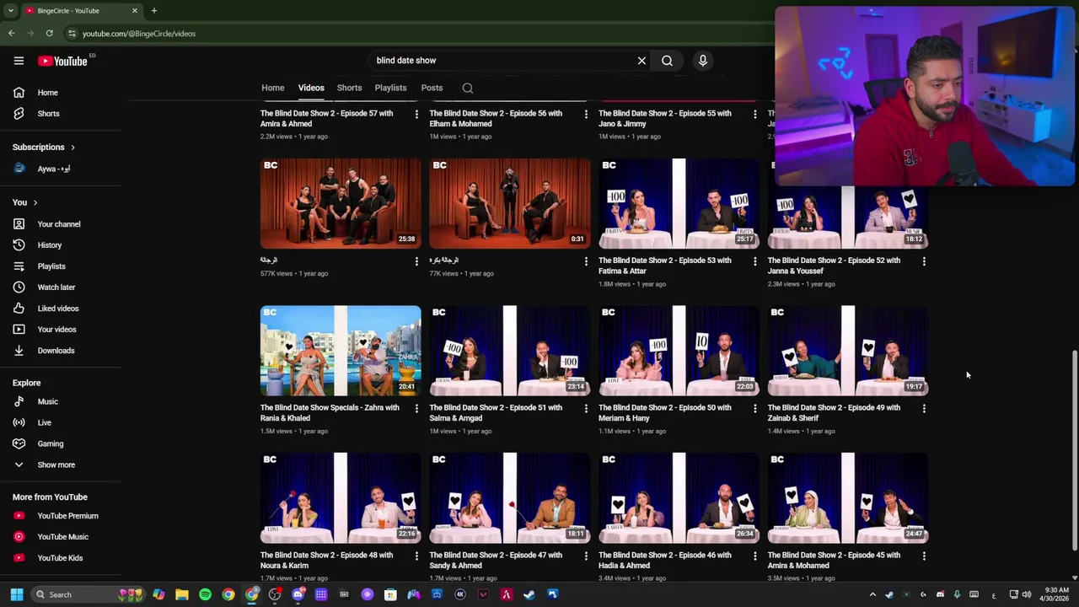Screen dimensions: 1079x607
Task: Open the Windows Start menu
Action: click(16, 594)
